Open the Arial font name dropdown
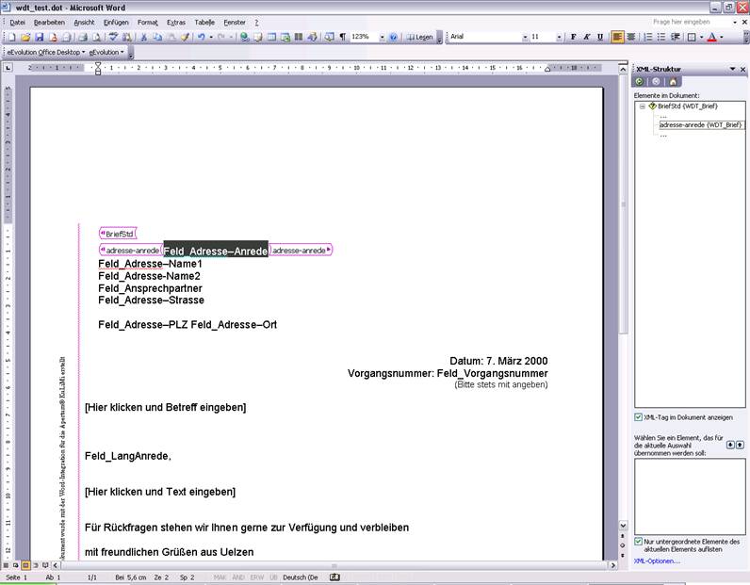This screenshot has width=750, height=585. (x=525, y=37)
